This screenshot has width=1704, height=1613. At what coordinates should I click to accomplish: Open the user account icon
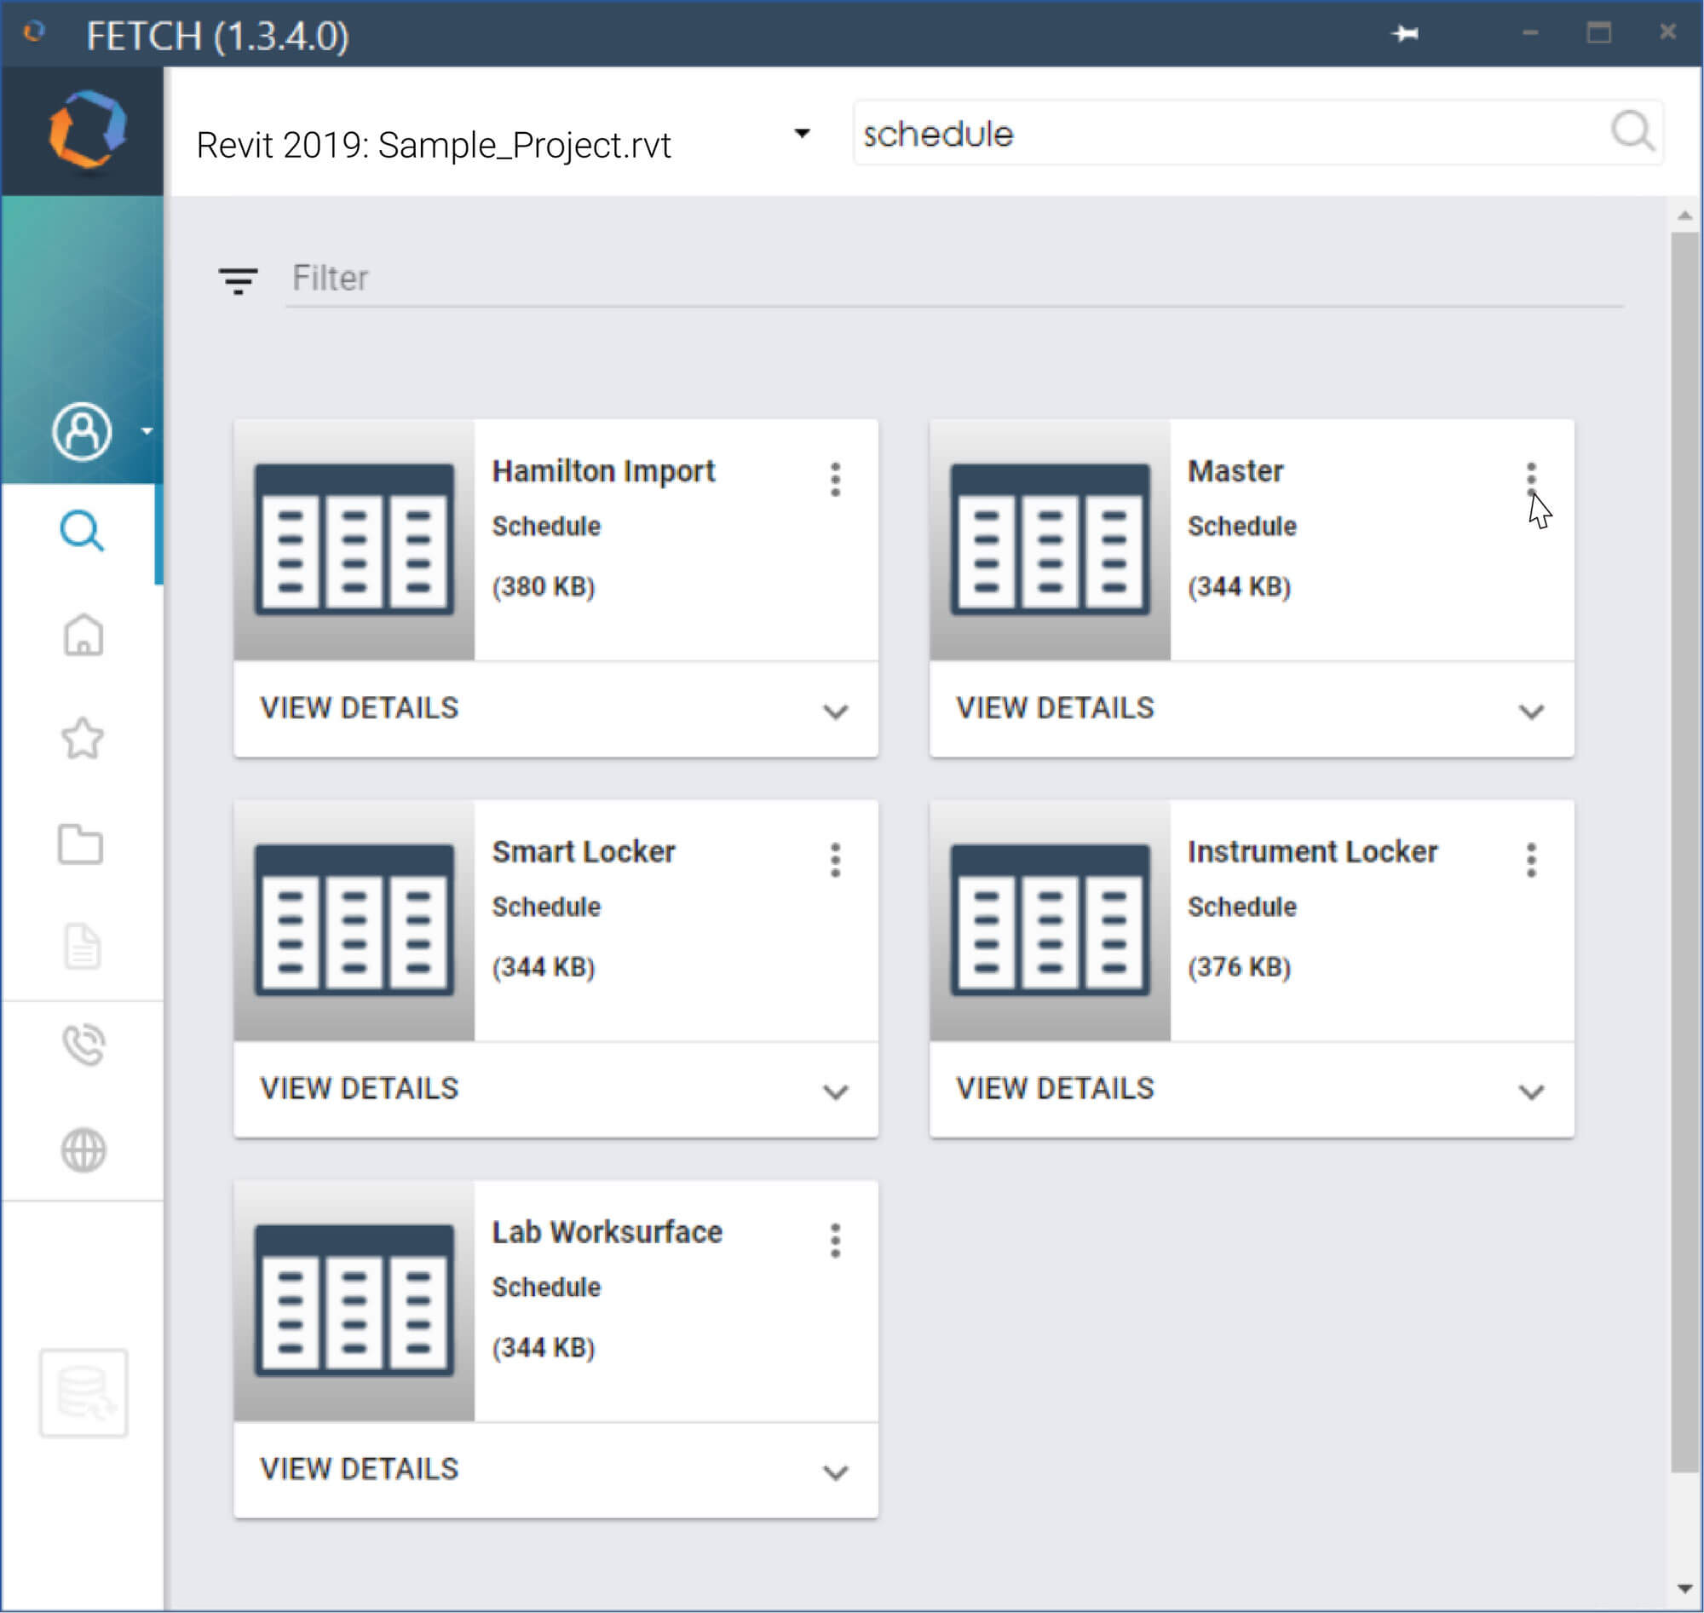[82, 431]
